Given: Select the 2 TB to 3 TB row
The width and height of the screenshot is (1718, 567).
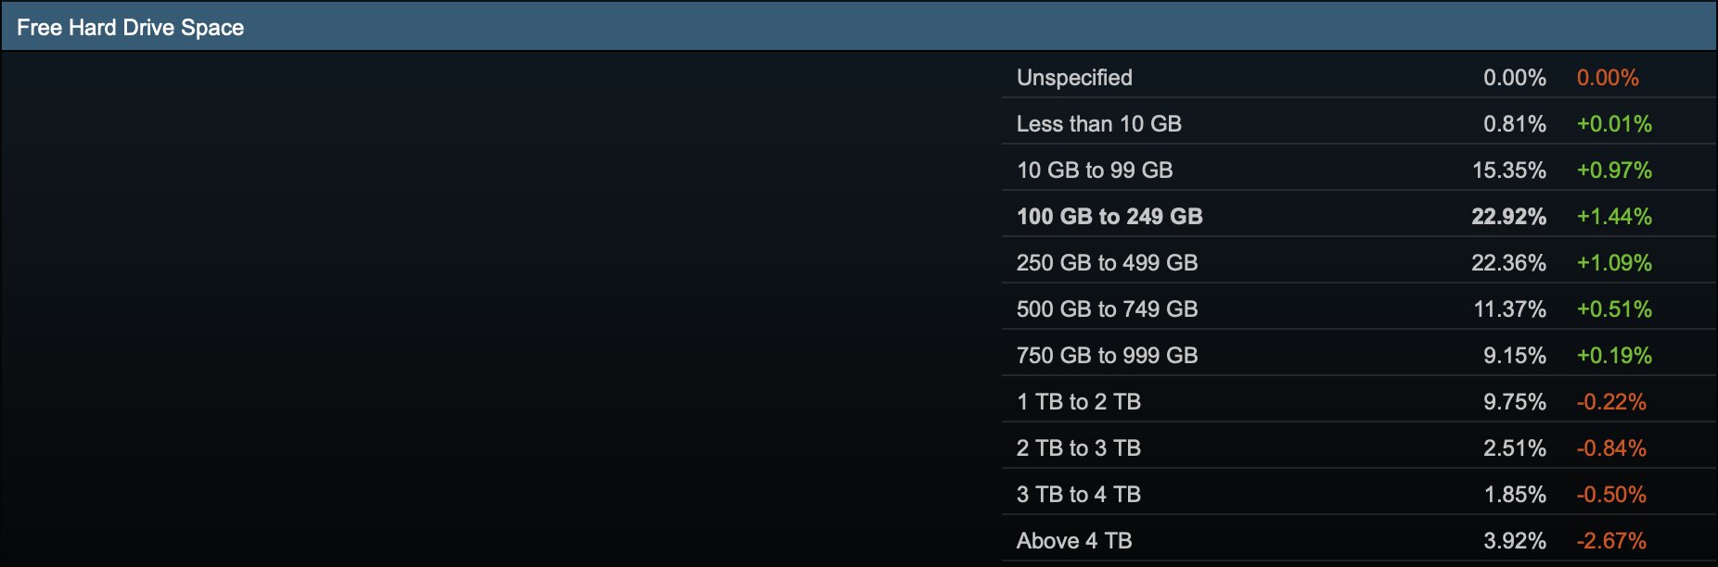Looking at the screenshot, I should point(1359,446).
